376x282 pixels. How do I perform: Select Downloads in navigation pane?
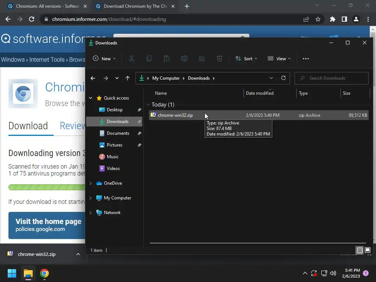[115, 121]
